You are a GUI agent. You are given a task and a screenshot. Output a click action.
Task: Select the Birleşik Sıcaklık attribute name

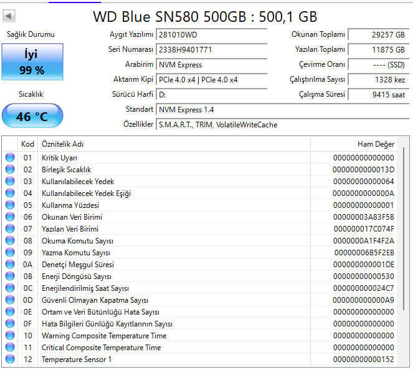(67, 170)
